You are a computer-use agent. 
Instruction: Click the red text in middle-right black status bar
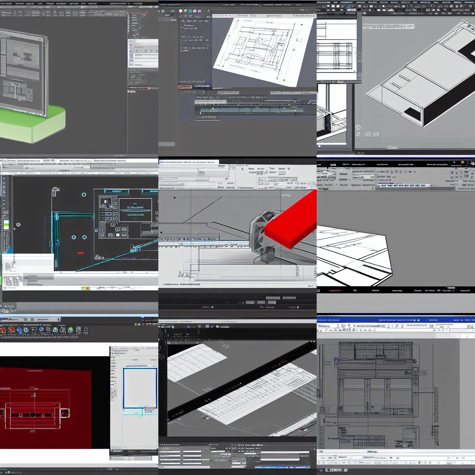[335, 290]
